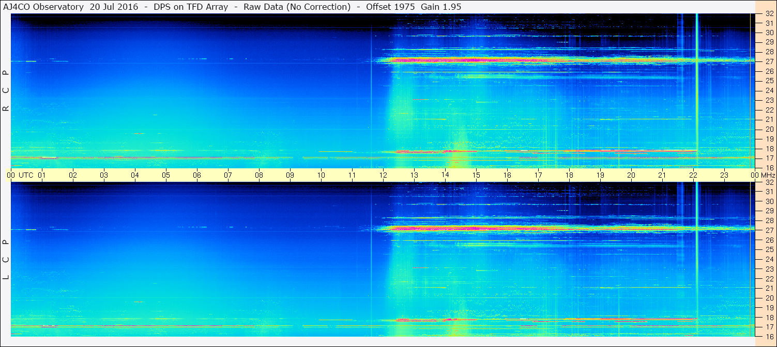The height and width of the screenshot is (347, 777).
Task: Click the 26 MHz tick of the LCP scale
Action: 769,240
